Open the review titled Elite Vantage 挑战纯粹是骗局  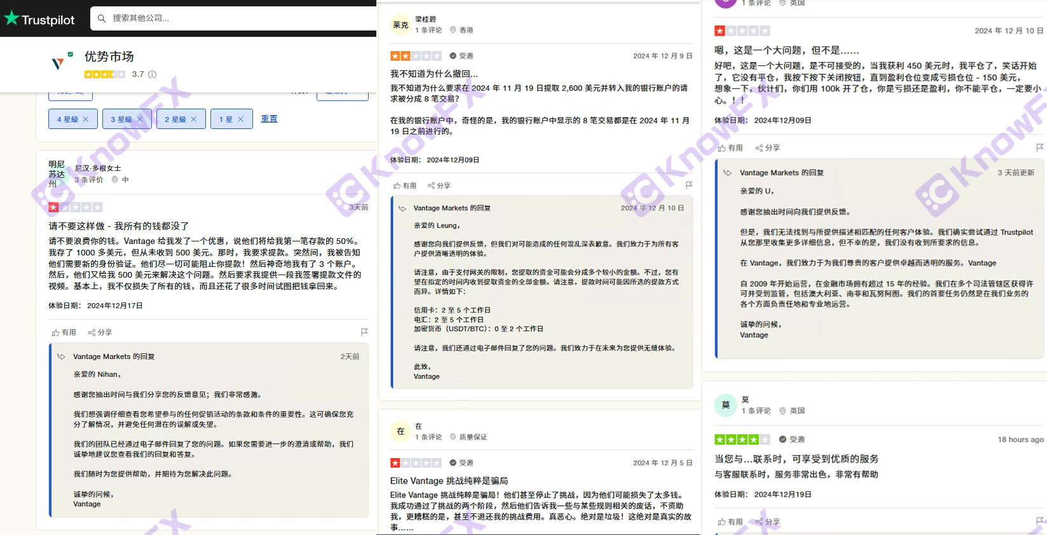pos(449,481)
